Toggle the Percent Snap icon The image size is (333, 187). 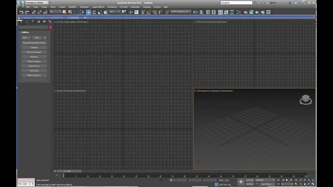(x=155, y=12)
